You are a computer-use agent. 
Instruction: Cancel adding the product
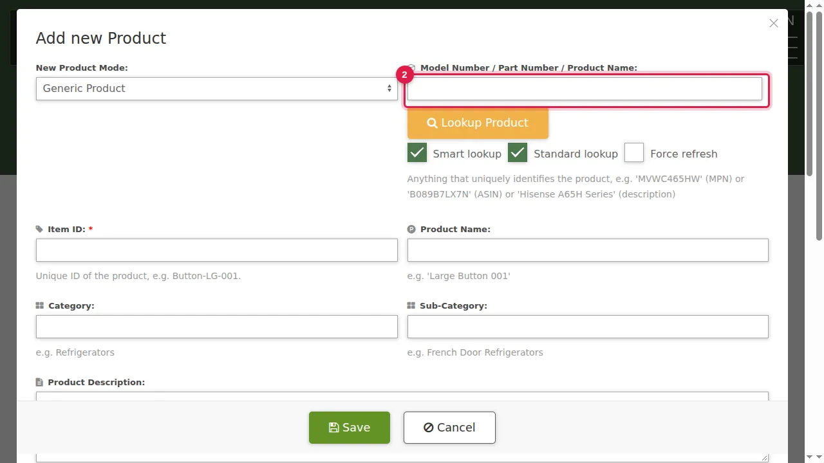tap(449, 428)
